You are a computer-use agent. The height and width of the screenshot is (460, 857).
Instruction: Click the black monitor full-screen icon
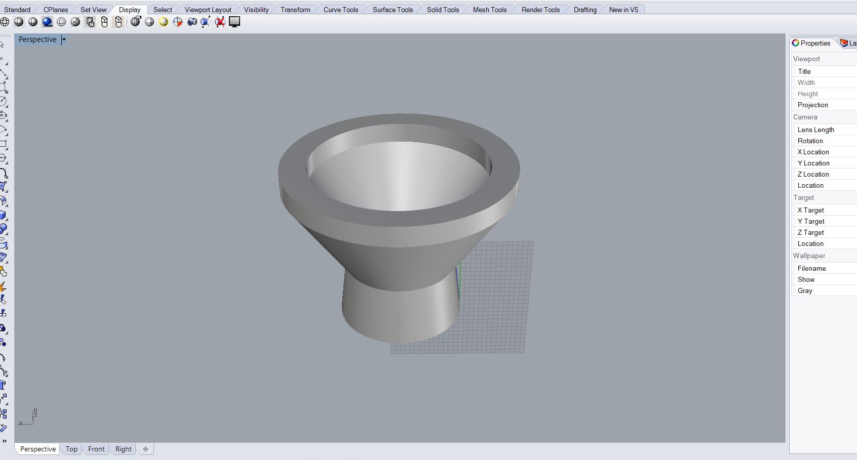click(x=234, y=22)
